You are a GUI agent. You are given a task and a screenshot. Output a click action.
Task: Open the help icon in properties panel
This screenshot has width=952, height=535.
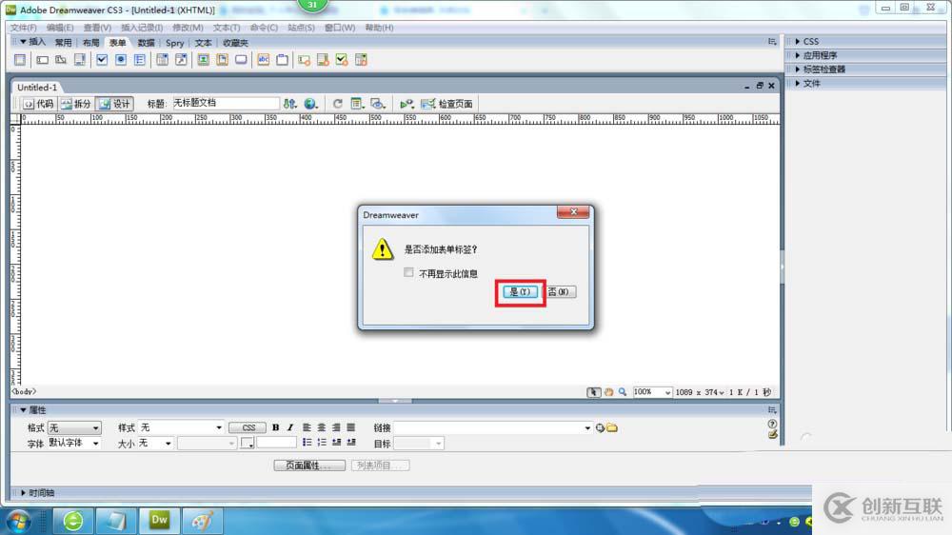pos(772,424)
